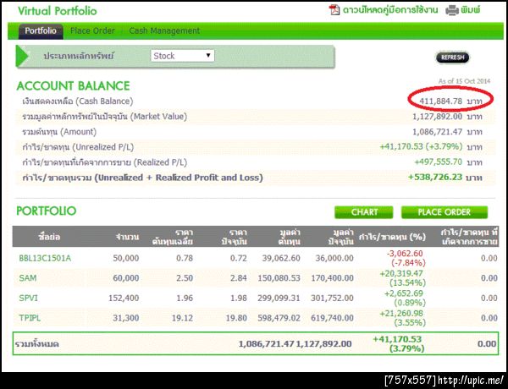Click TPIPL average cost 19.12
508x389 pixels.
(x=182, y=318)
